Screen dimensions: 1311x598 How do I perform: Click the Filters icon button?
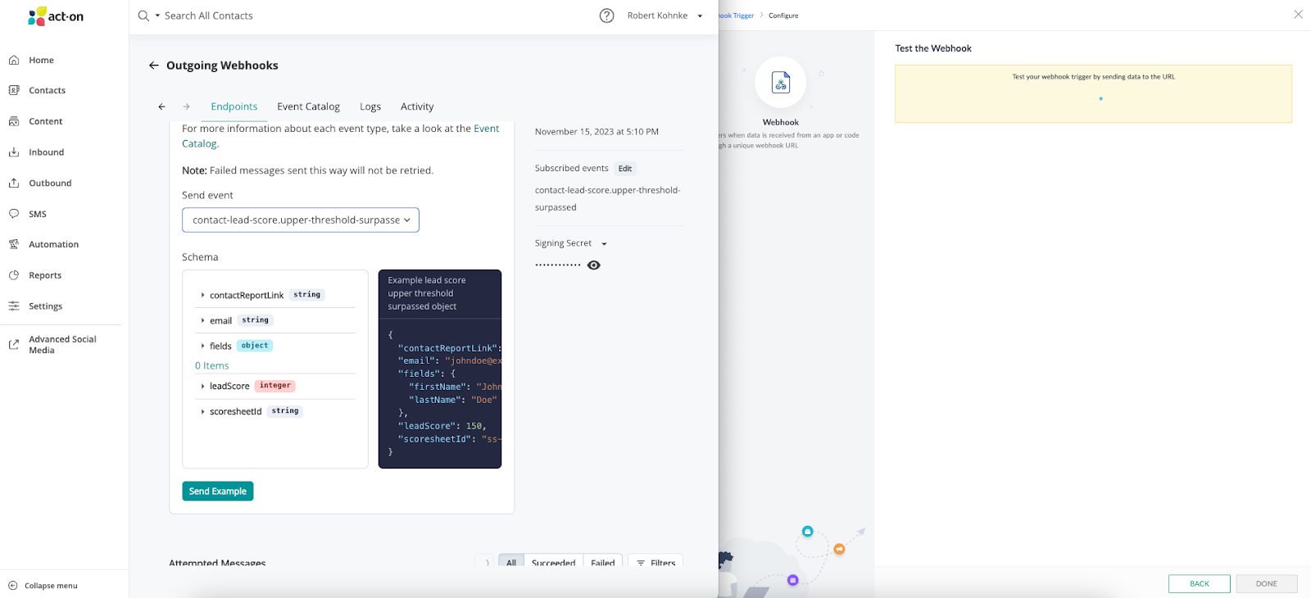656,563
